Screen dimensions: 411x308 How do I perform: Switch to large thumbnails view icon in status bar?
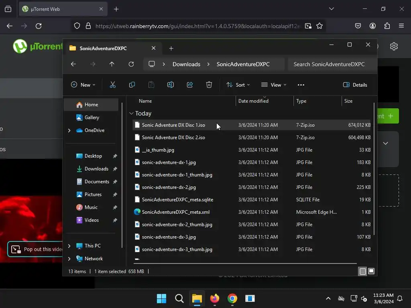371,272
